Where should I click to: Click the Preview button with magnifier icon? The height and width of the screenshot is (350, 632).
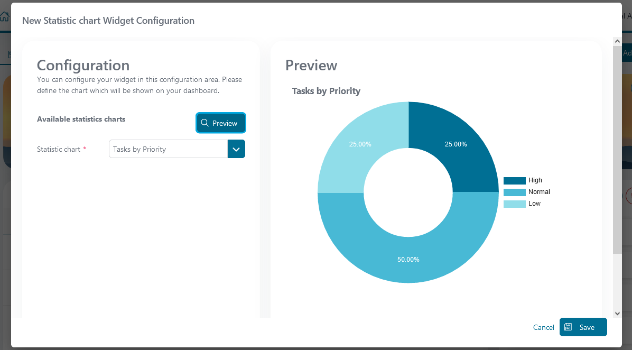220,123
